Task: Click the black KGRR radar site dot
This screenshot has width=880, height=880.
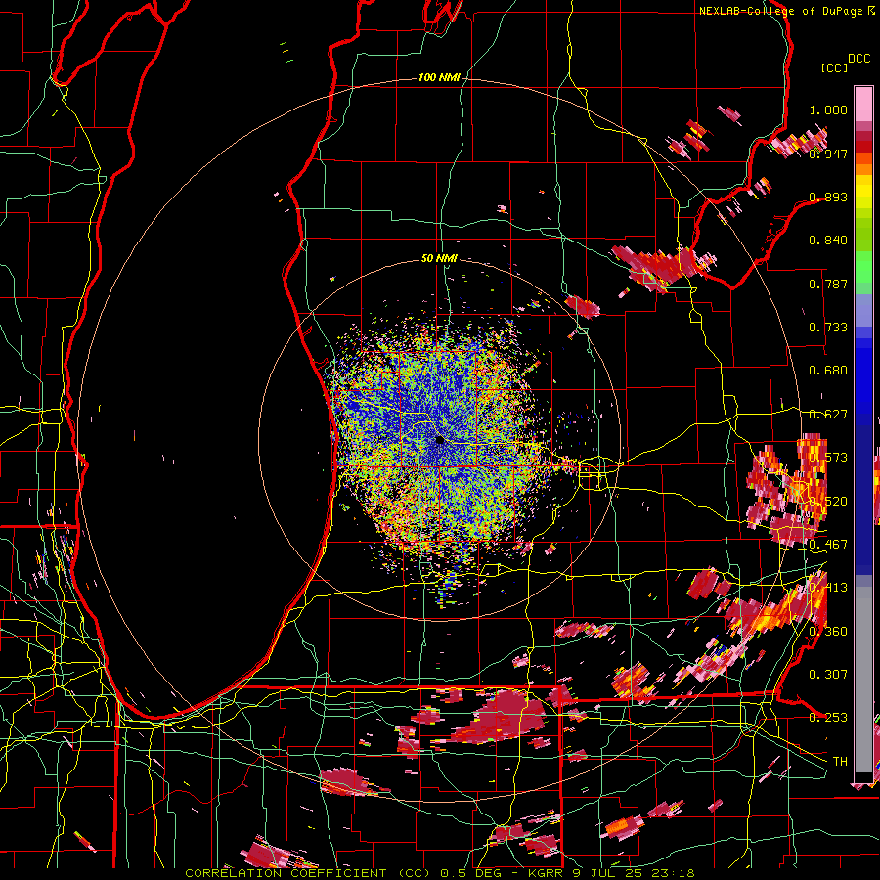Action: (439, 440)
